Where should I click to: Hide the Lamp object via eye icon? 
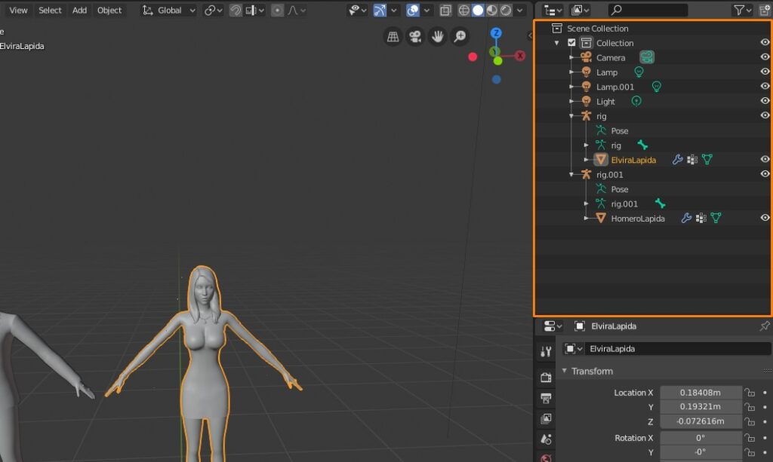[765, 72]
